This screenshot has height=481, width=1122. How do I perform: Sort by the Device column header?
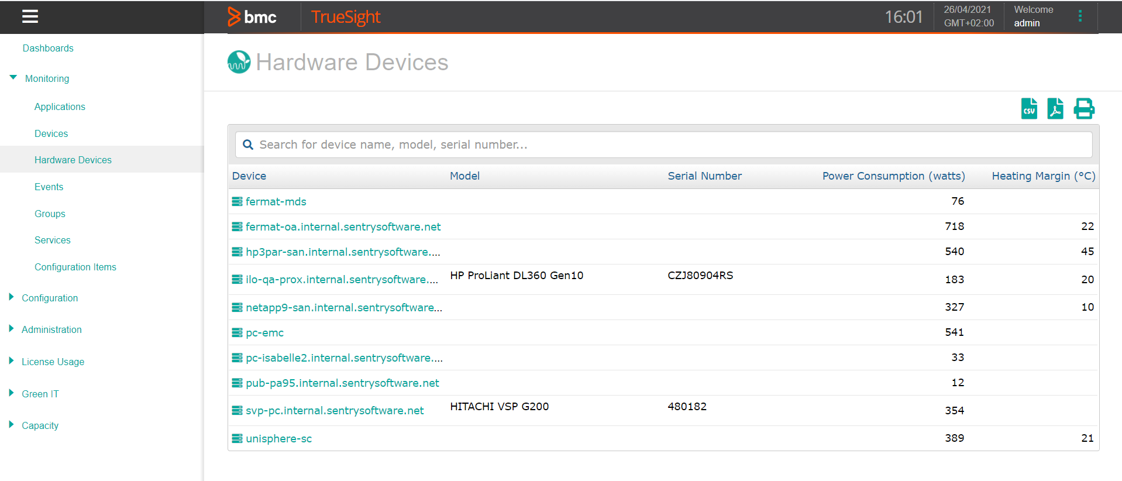click(x=249, y=176)
